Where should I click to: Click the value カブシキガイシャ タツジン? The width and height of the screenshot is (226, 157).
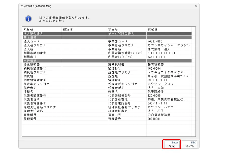pos(169,45)
